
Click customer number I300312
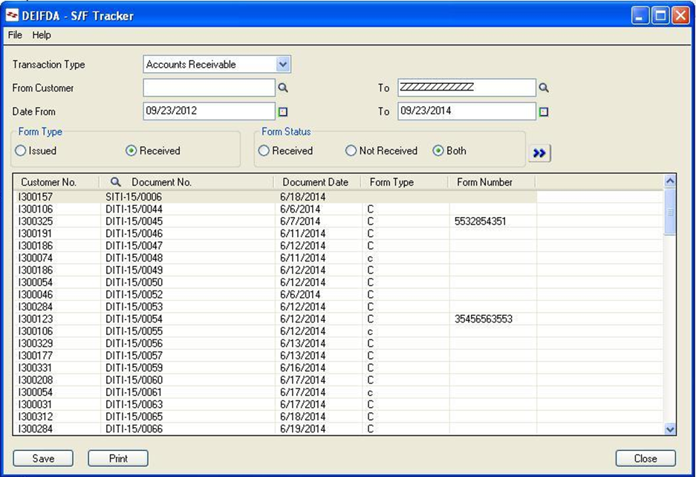coord(36,417)
